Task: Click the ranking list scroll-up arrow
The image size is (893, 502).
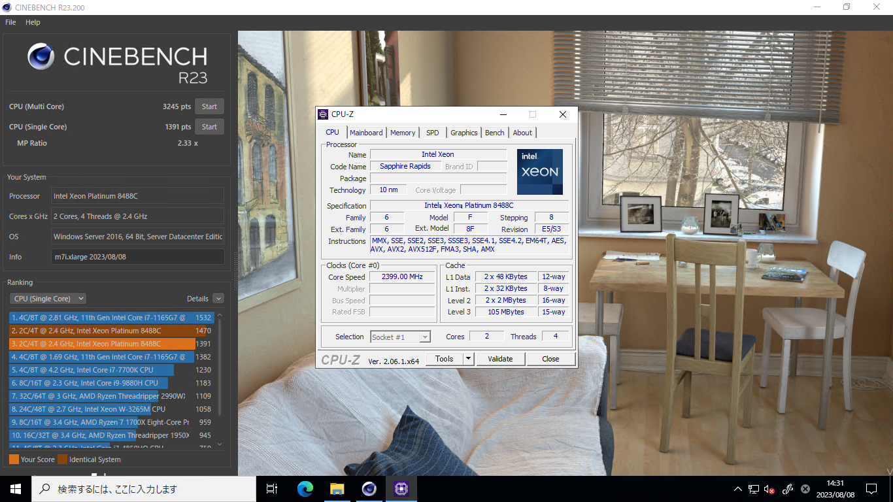Action: coord(220,315)
